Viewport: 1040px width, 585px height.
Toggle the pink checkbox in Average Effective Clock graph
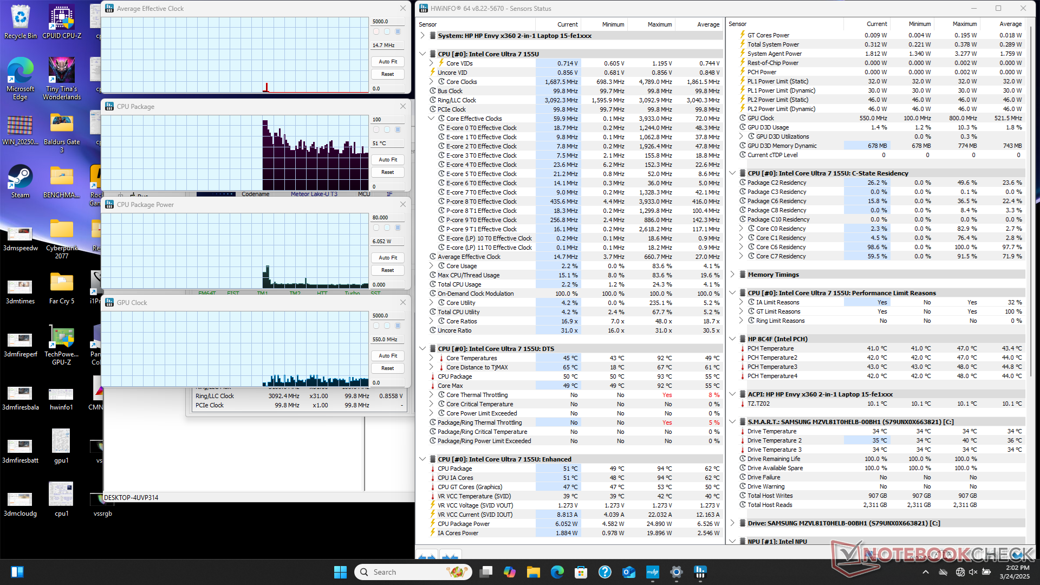click(x=376, y=32)
